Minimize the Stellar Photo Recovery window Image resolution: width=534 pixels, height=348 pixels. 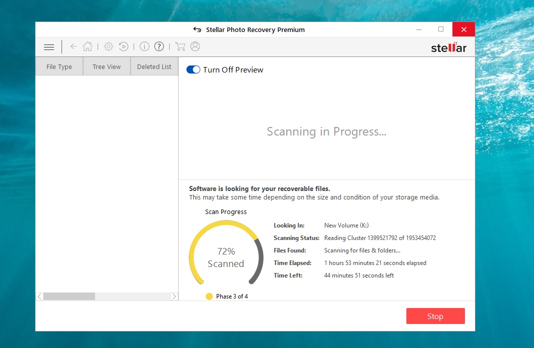click(419, 29)
